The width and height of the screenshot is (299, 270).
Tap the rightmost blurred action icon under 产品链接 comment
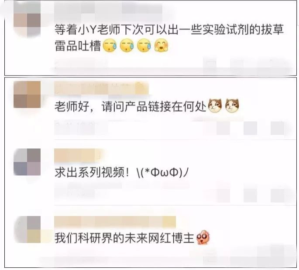tap(277, 128)
